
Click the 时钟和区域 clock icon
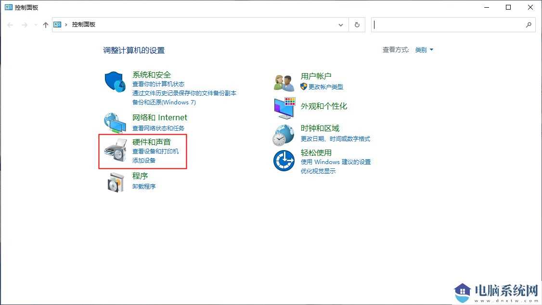pyautogui.click(x=284, y=135)
